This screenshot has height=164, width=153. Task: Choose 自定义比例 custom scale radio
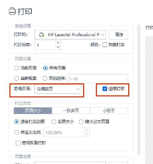click(x=17, y=132)
